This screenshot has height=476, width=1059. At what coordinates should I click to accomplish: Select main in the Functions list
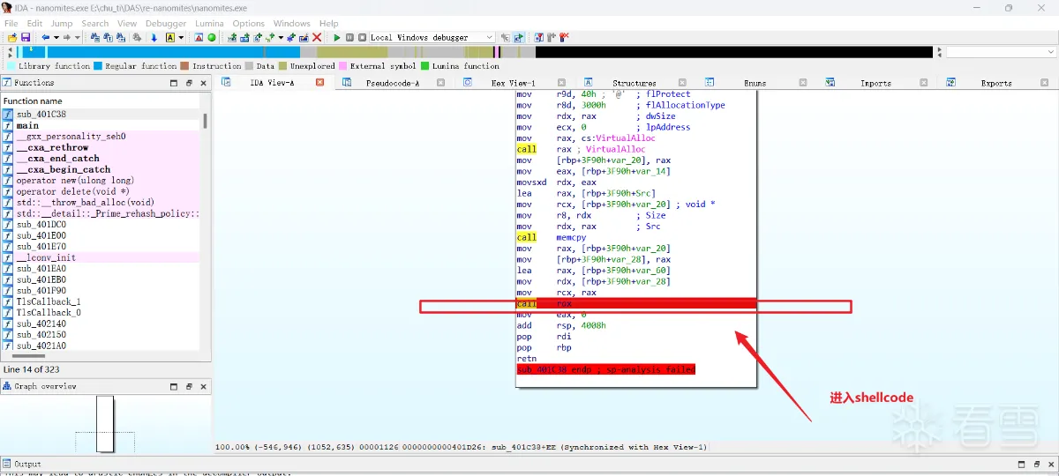(101, 125)
